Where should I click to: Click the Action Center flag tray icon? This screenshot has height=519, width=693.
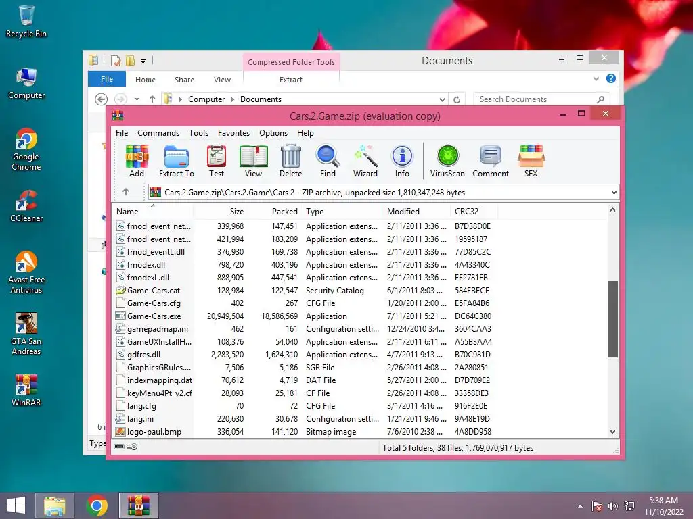tap(597, 506)
